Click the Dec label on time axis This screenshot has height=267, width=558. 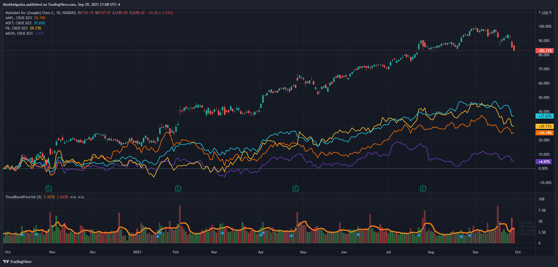93,252
